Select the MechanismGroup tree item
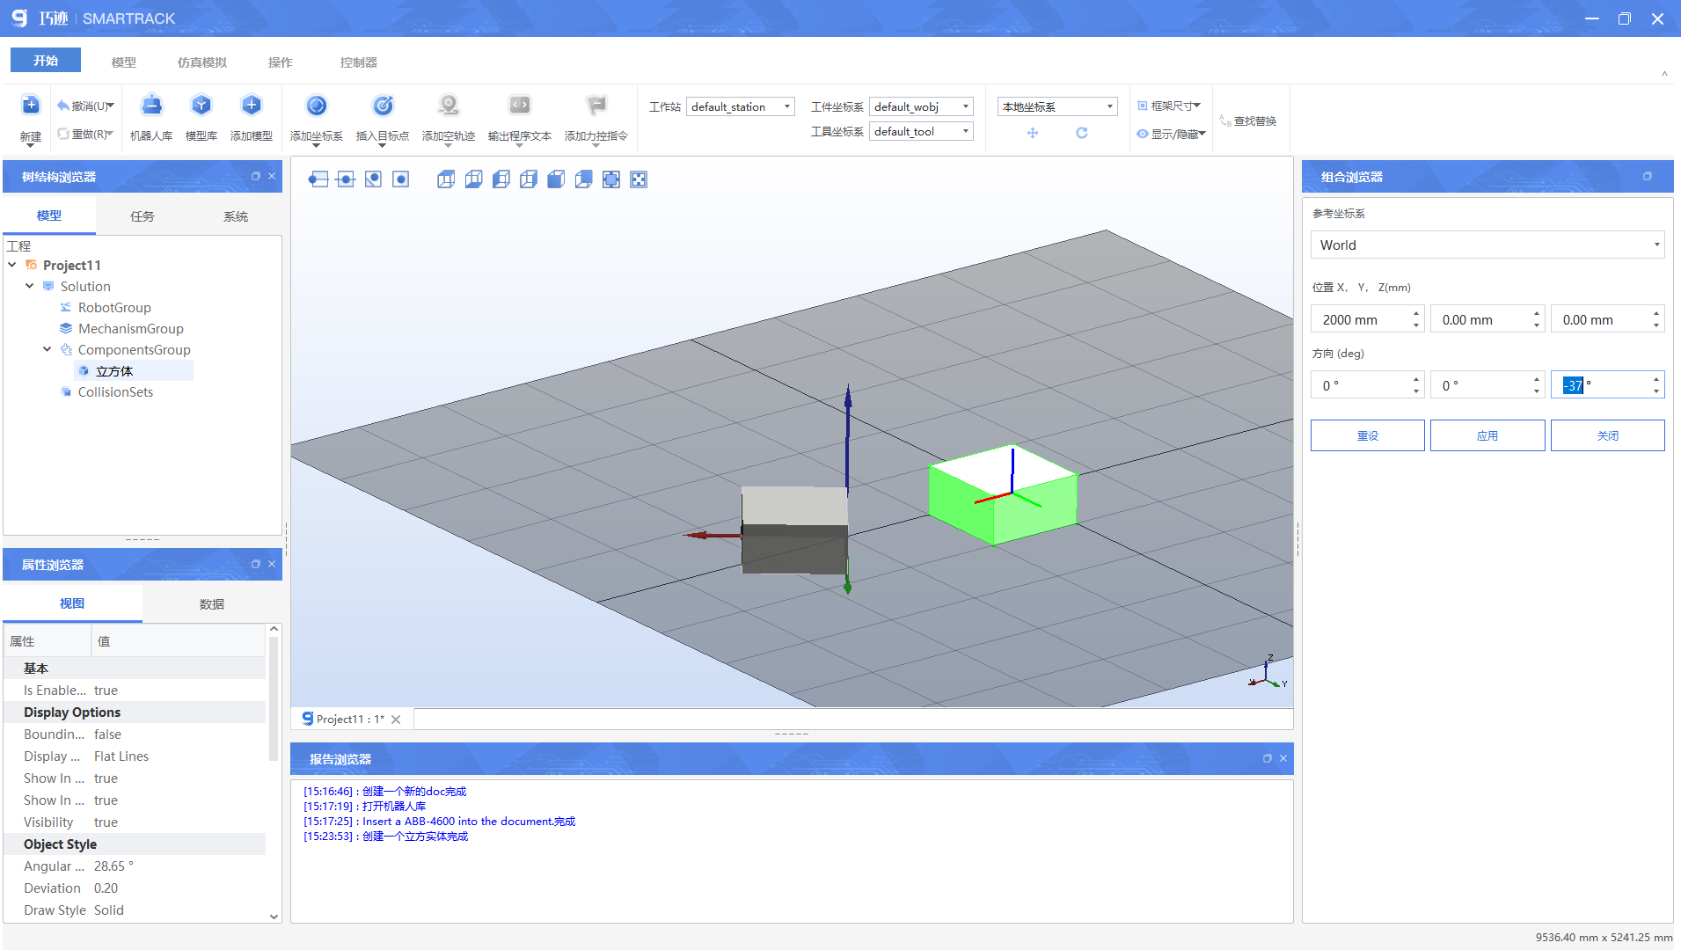The width and height of the screenshot is (1681, 950). pyautogui.click(x=130, y=328)
